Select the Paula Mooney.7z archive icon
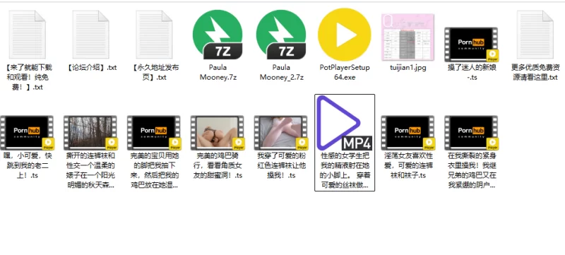 click(x=218, y=35)
